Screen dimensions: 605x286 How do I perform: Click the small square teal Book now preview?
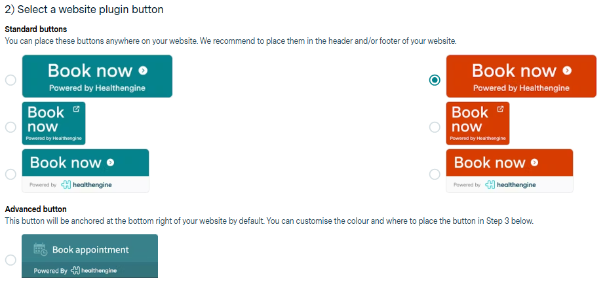pos(54,123)
